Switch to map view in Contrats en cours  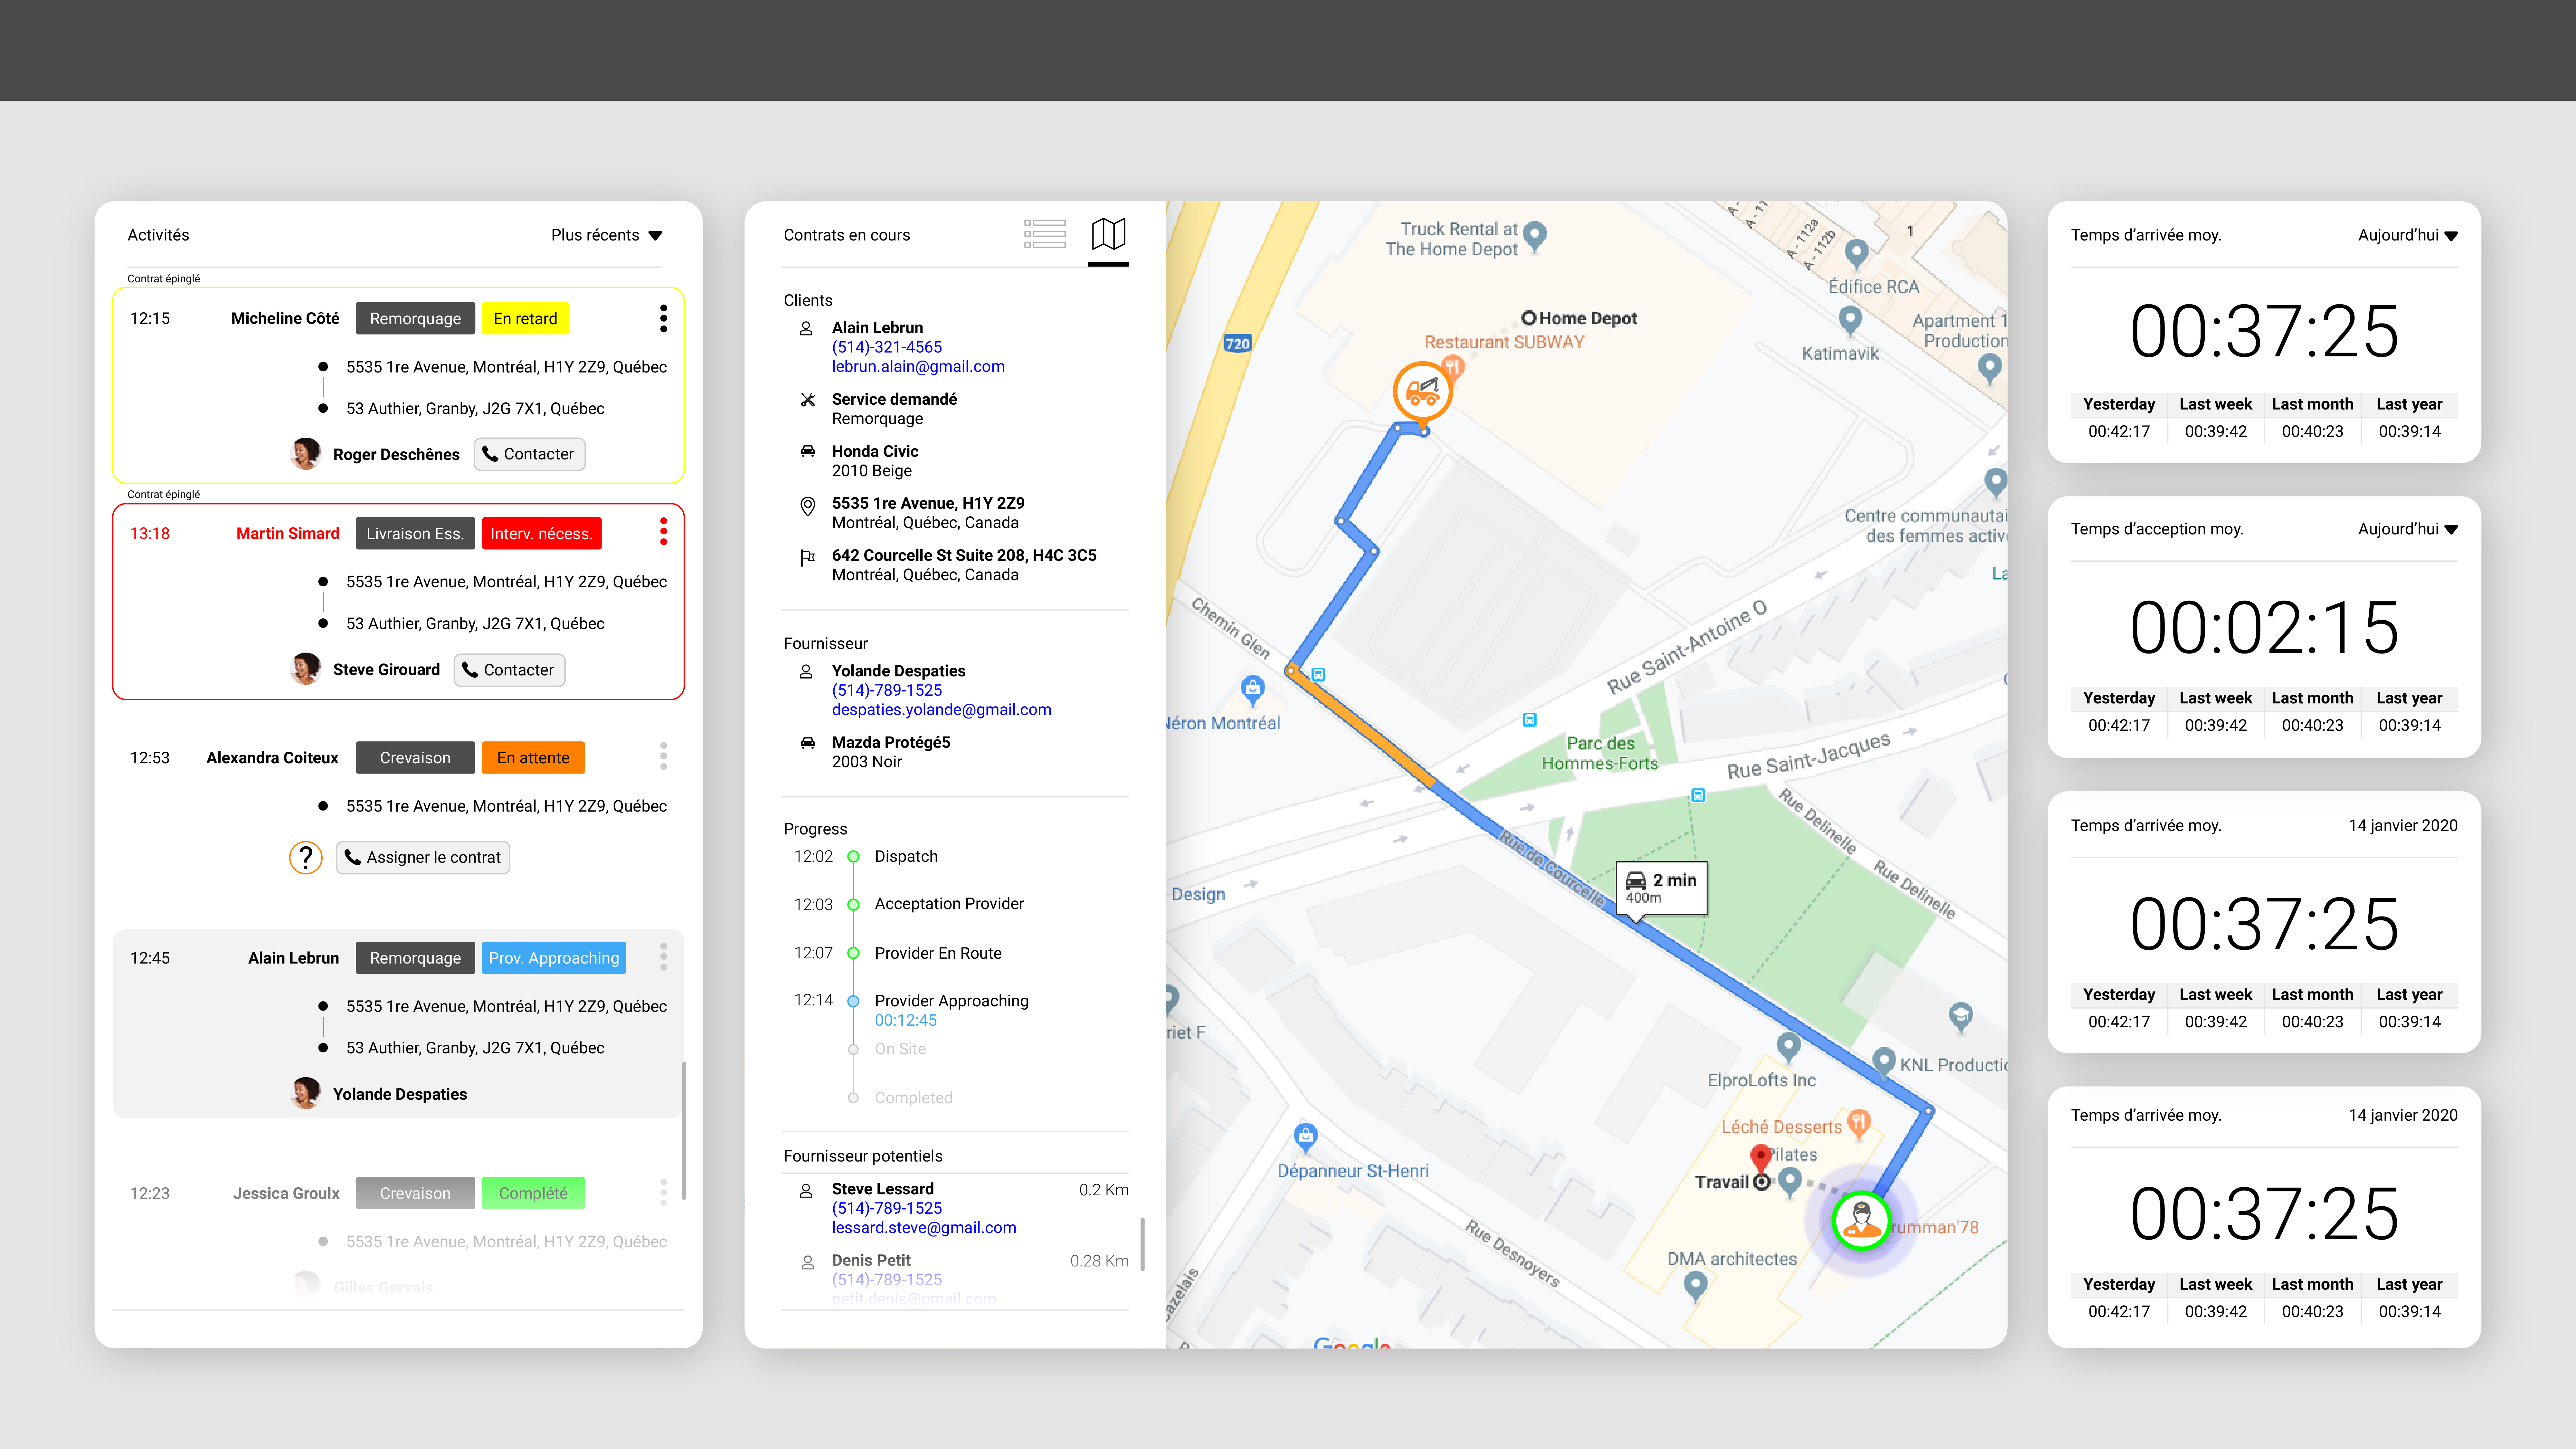point(1108,234)
